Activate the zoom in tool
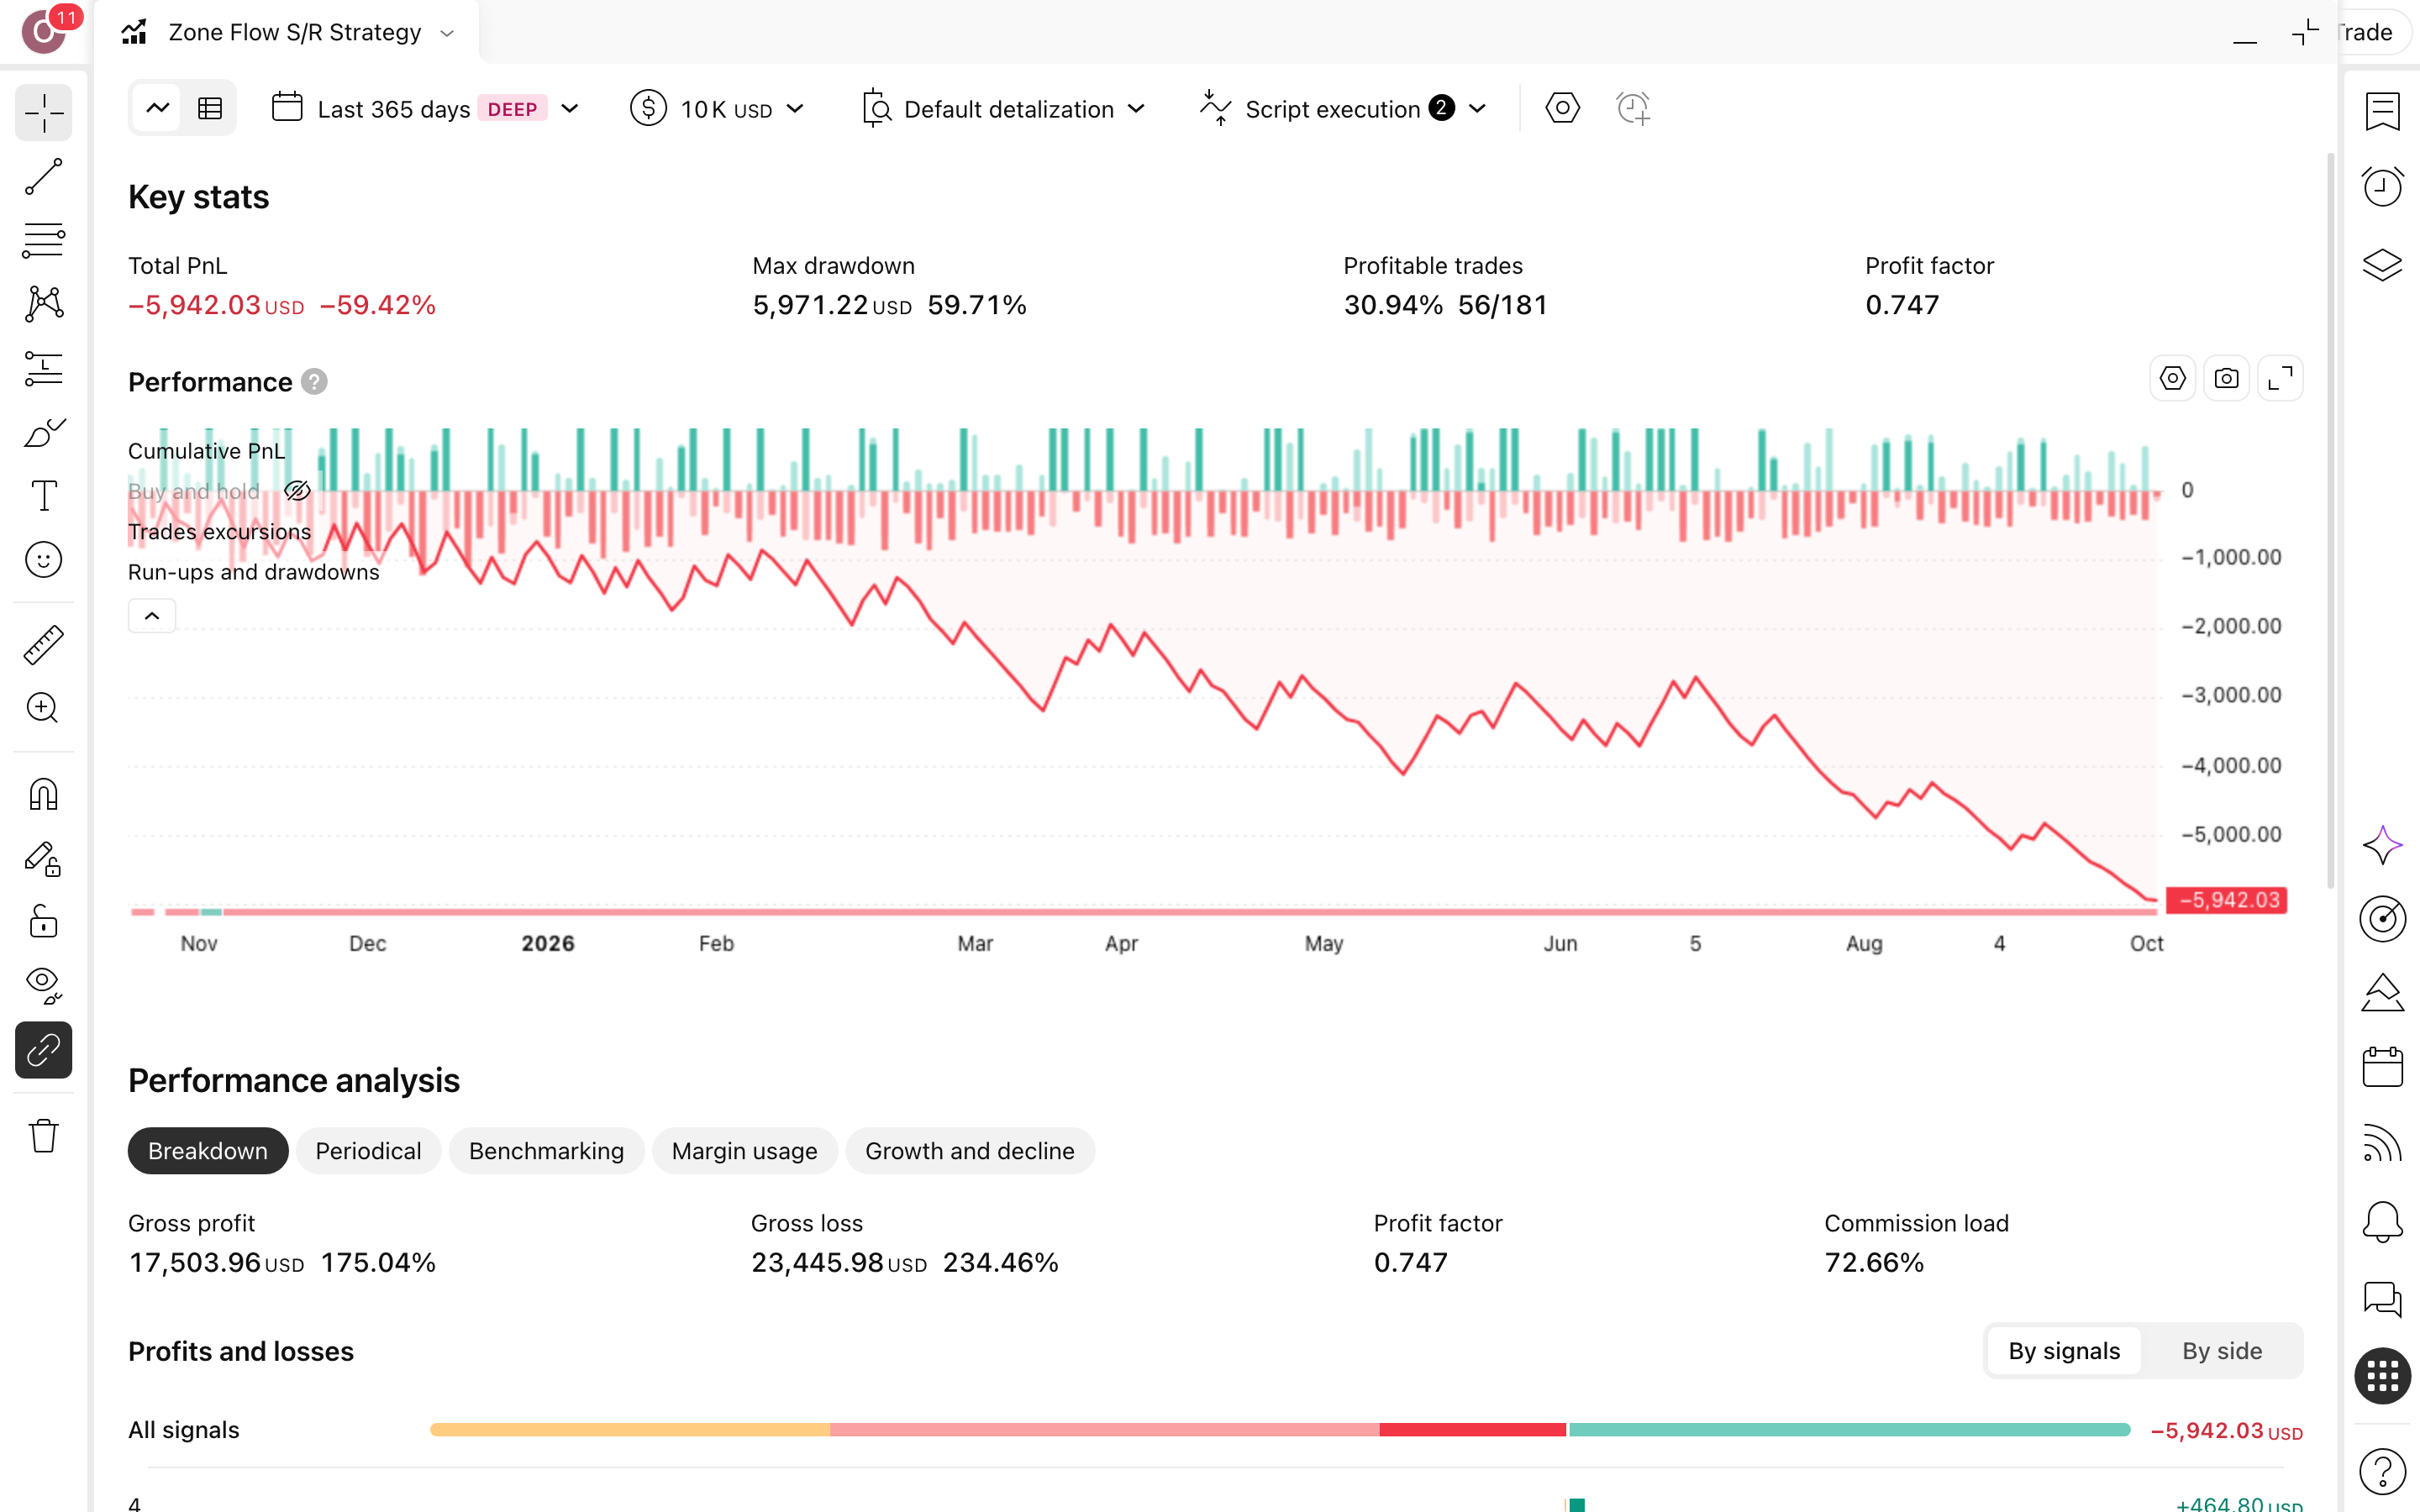2420x1512 pixels. 44,708
